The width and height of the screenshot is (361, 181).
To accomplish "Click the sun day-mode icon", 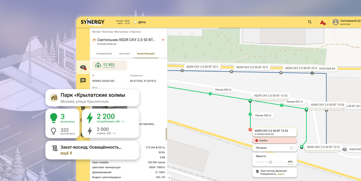I will (x=135, y=22).
